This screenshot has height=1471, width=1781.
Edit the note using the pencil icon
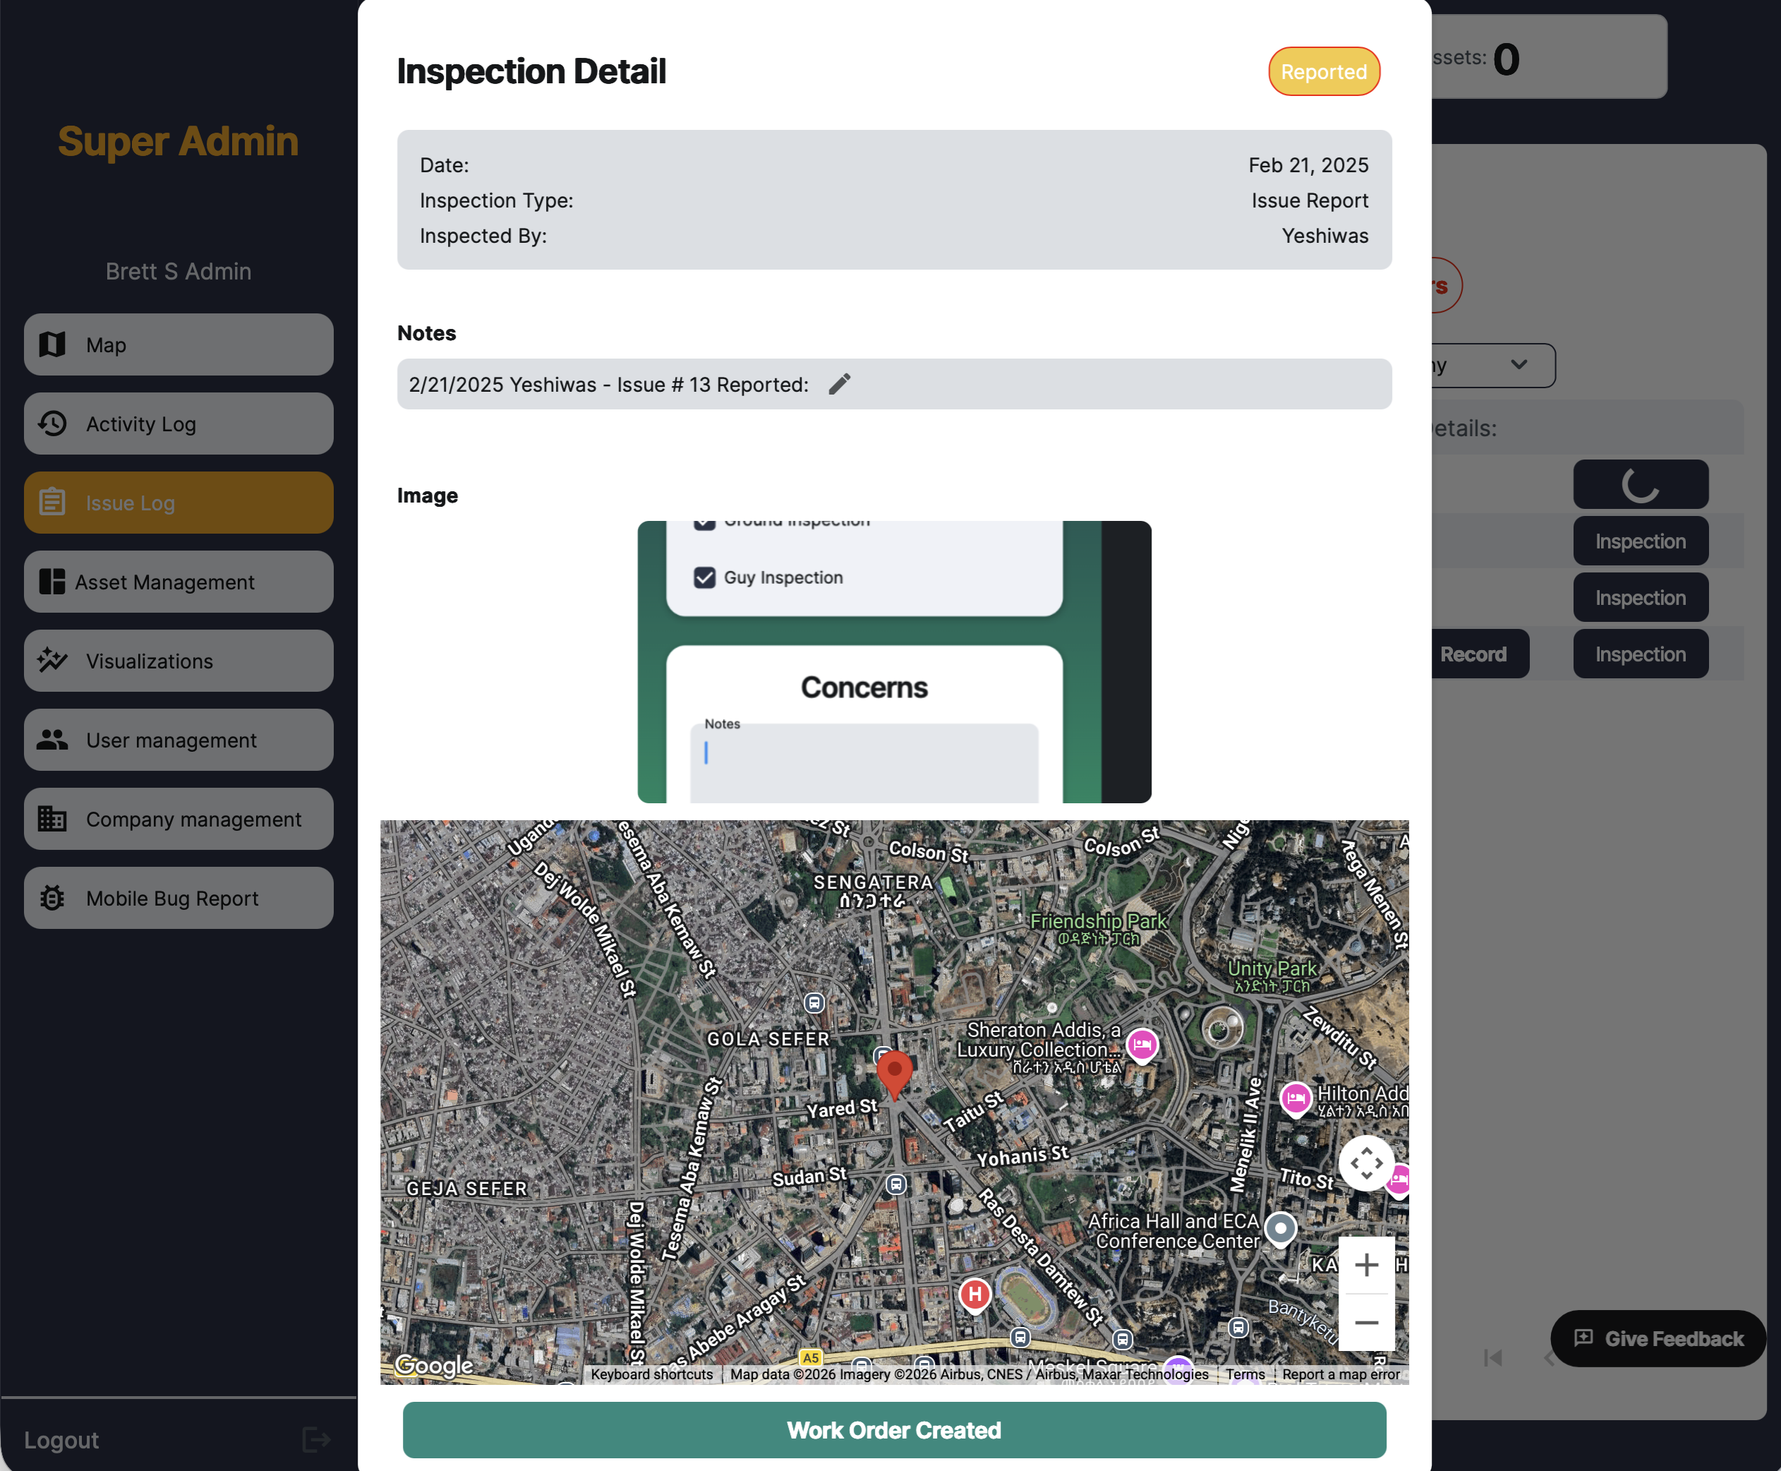839,384
